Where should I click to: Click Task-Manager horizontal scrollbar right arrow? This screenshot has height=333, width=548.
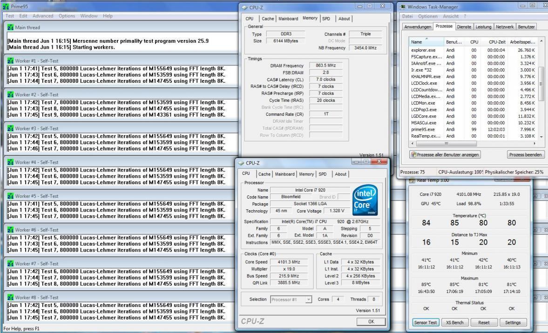click(534, 143)
